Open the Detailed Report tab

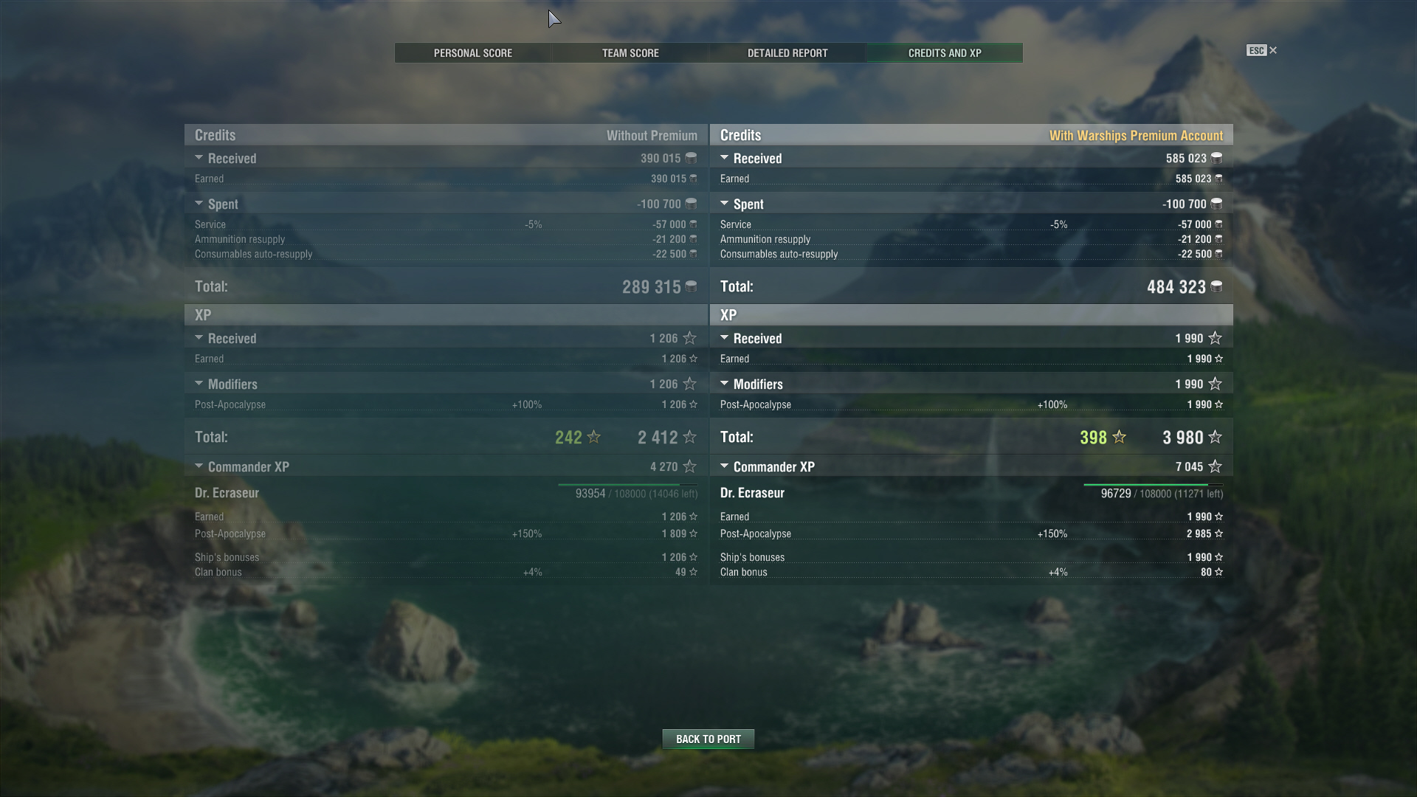pyautogui.click(x=787, y=53)
